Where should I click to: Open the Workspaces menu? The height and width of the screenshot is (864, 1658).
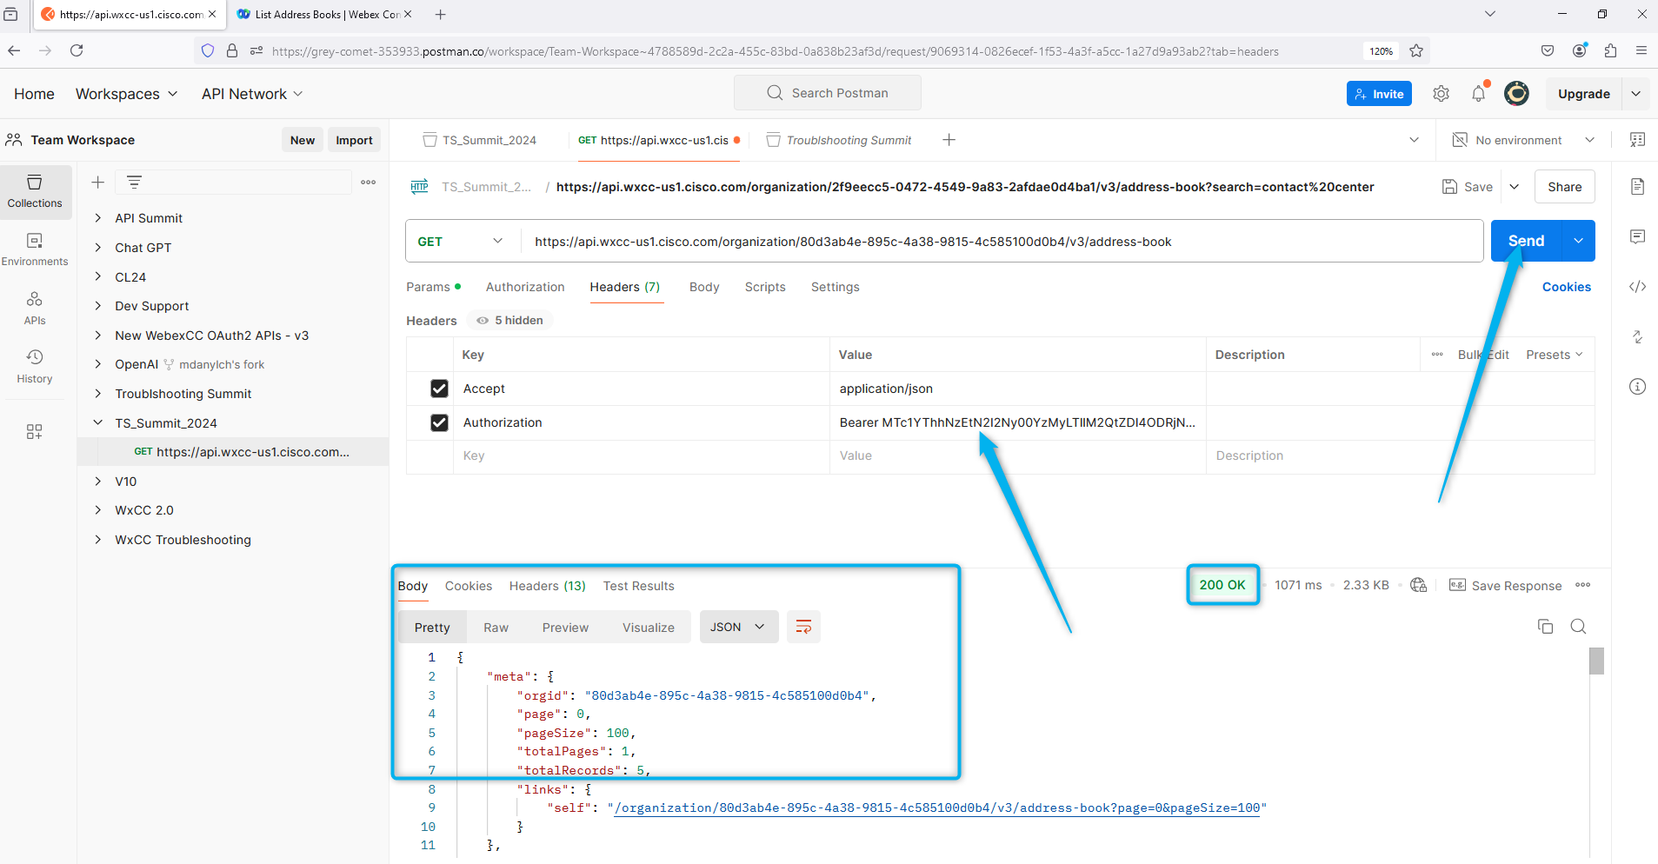coord(126,94)
